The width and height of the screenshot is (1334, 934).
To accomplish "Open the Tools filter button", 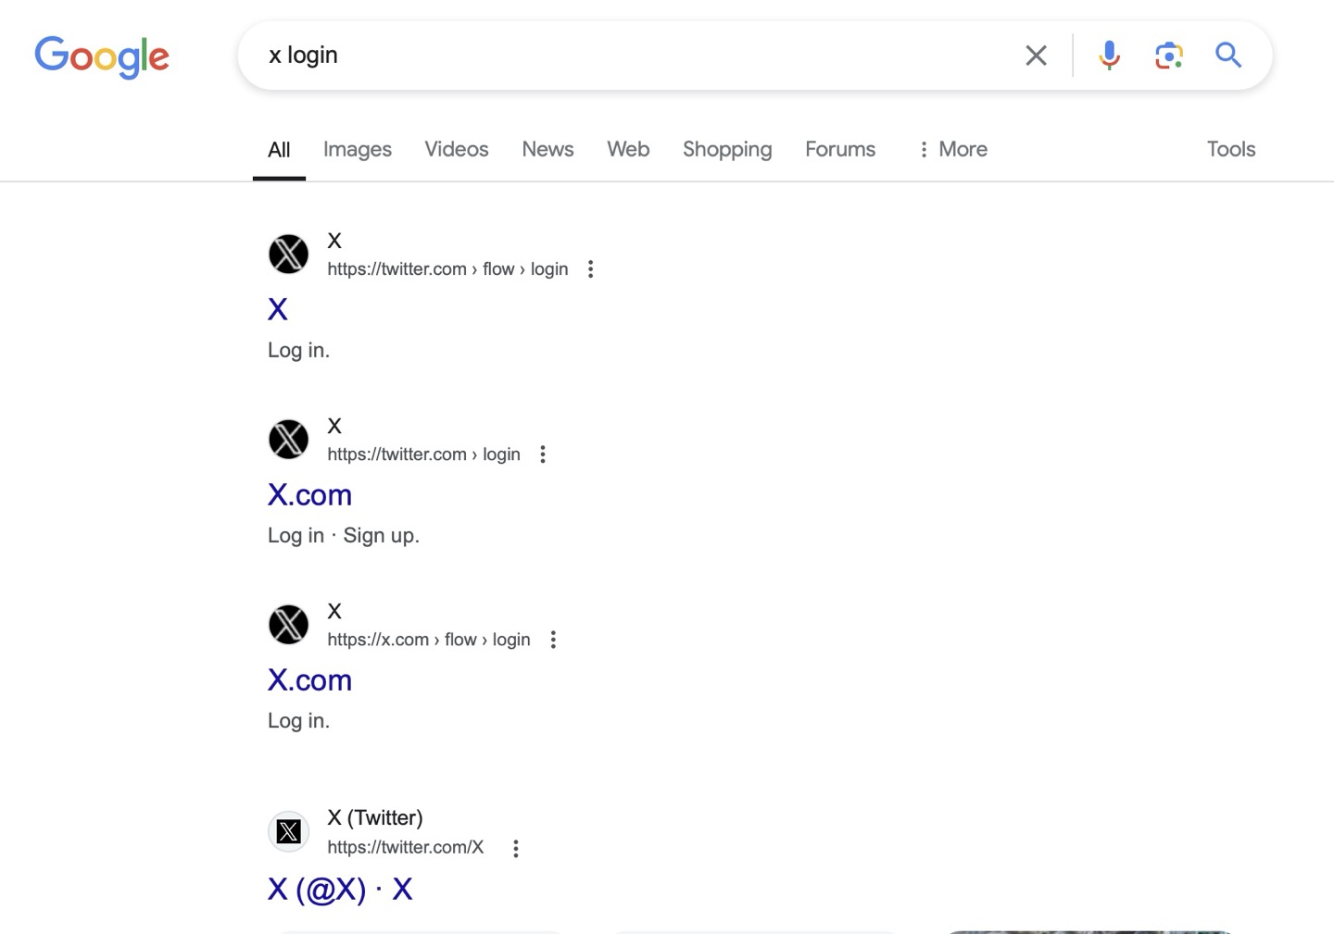I will coord(1230,149).
